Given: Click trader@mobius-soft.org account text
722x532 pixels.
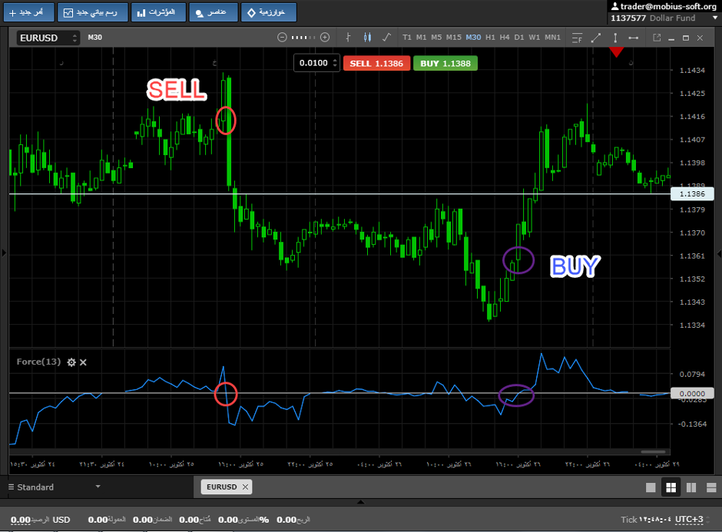Looking at the screenshot, I should (668, 6).
